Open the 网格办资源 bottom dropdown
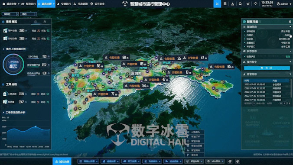The width and height of the screenshot is (293, 165). 88,161
